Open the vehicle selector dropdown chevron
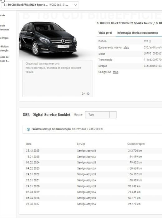162x218 pixels. [76, 5]
